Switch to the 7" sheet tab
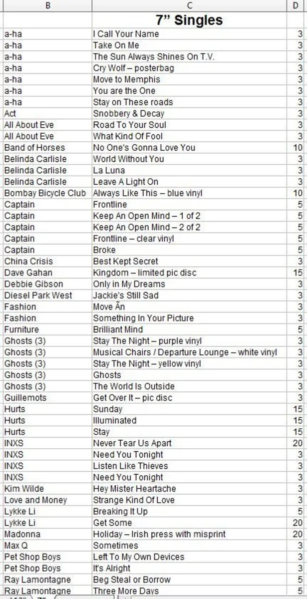The image size is (307, 599). tap(42, 597)
